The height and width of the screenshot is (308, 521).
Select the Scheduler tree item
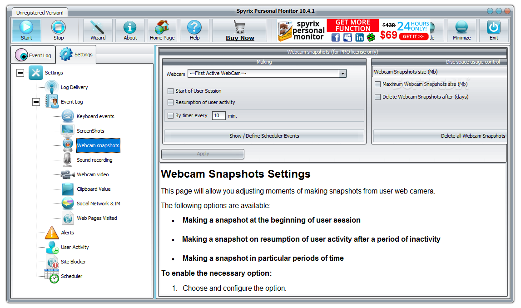[71, 276]
